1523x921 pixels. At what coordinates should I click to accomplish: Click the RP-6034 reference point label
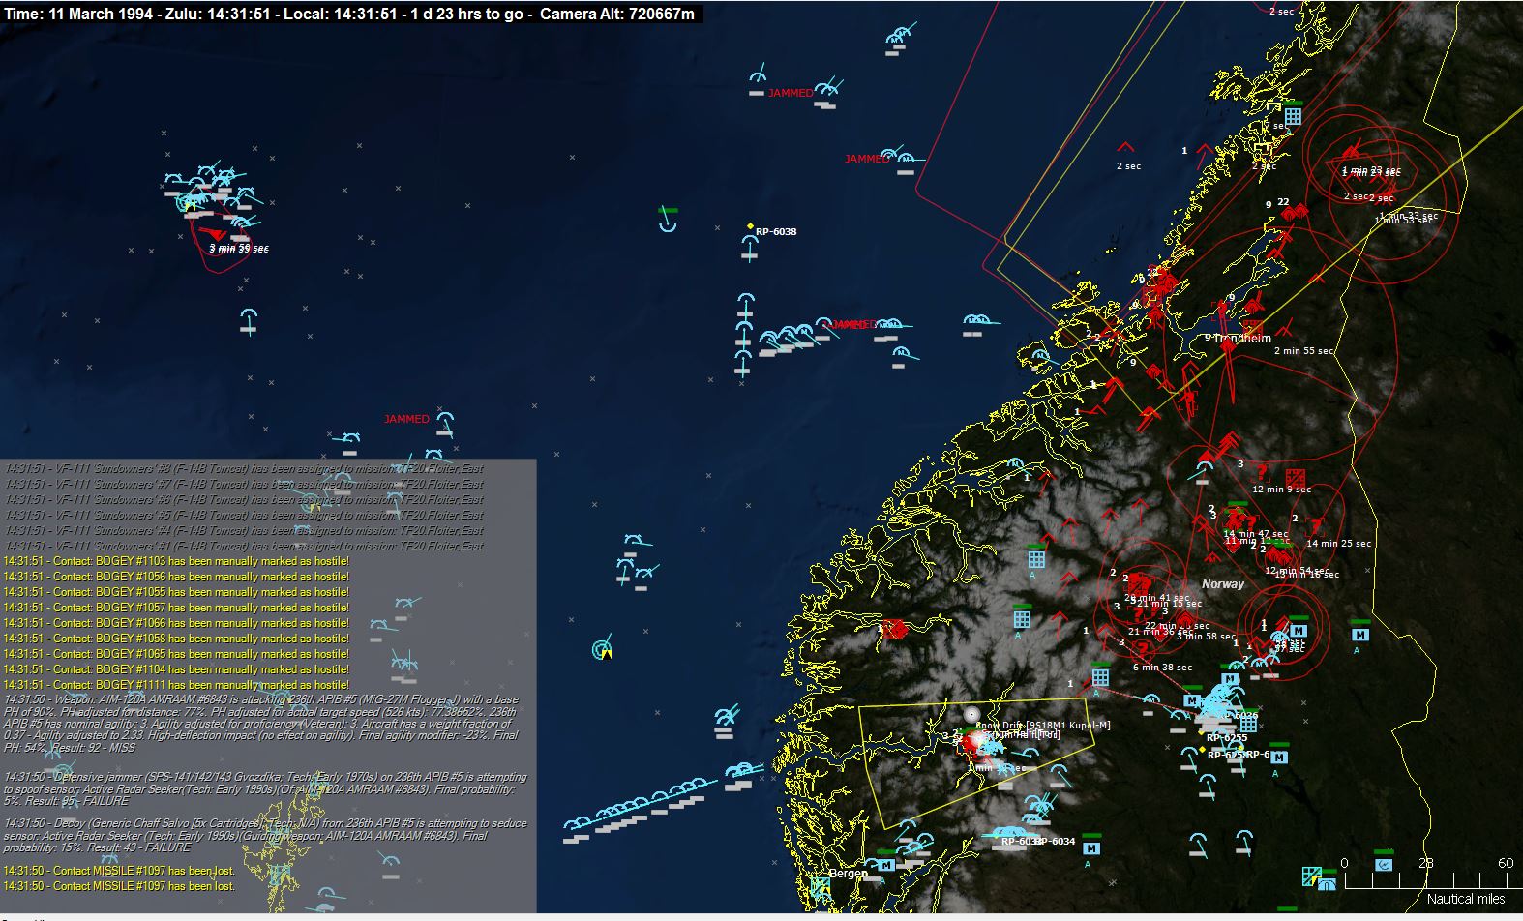pyautogui.click(x=1054, y=842)
